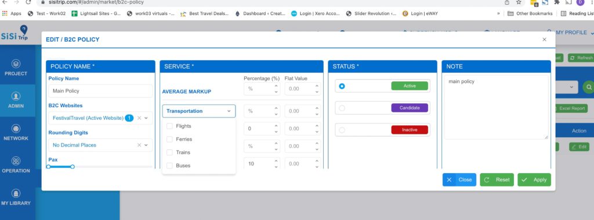
Task: Clear the No Decimal Places selection
Action: (139, 145)
